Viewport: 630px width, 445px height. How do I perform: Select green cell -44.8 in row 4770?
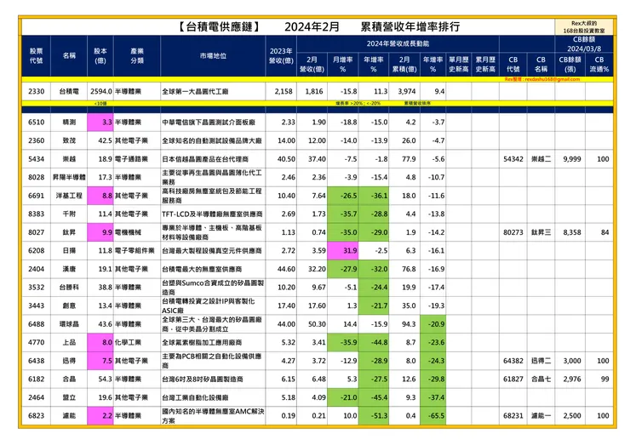[x=374, y=342]
